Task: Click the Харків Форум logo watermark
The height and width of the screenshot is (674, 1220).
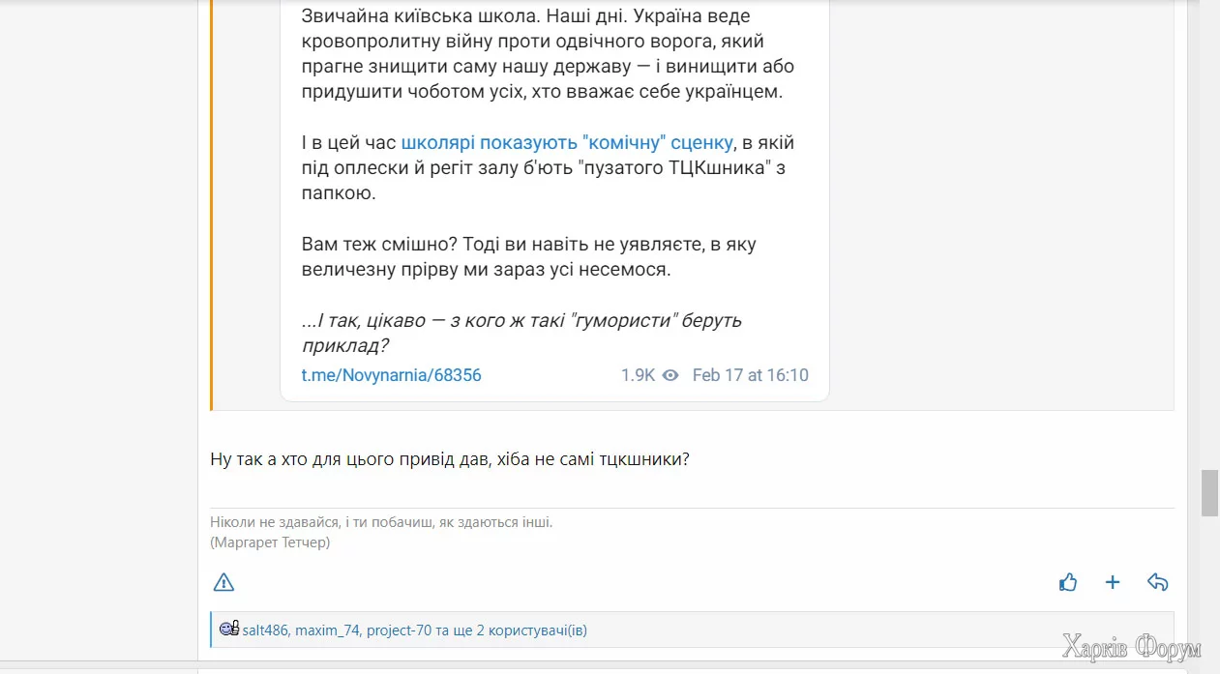Action: (1131, 647)
